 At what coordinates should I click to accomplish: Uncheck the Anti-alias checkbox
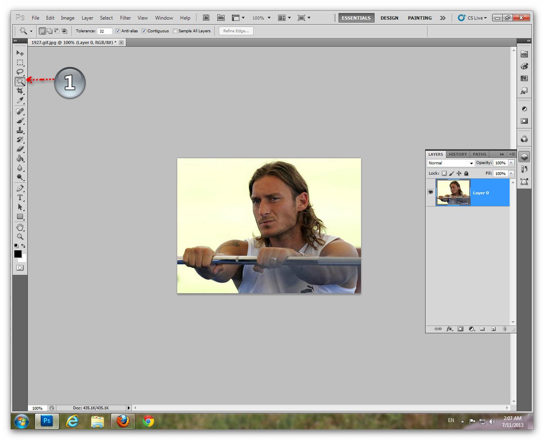[x=118, y=31]
